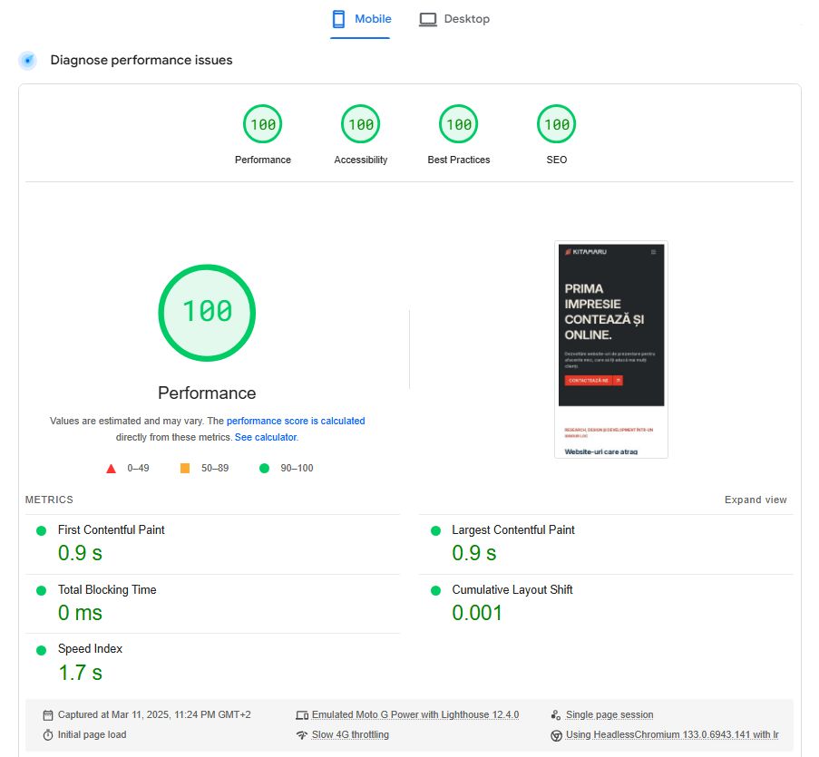This screenshot has height=757, width=819.
Task: Click the Emulated Moto G Power info
Action: tap(414, 714)
